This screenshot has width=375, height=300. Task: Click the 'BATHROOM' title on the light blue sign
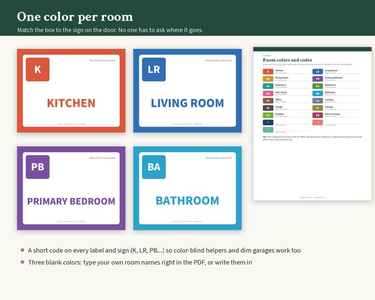click(x=187, y=201)
